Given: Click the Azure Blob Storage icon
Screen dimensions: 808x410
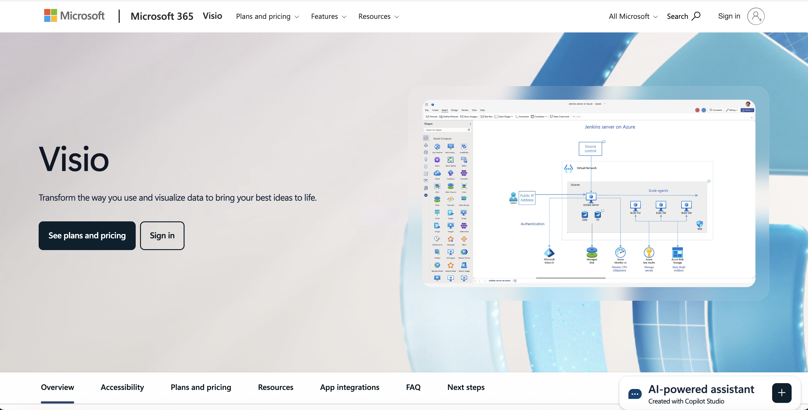Looking at the screenshot, I should tap(678, 253).
